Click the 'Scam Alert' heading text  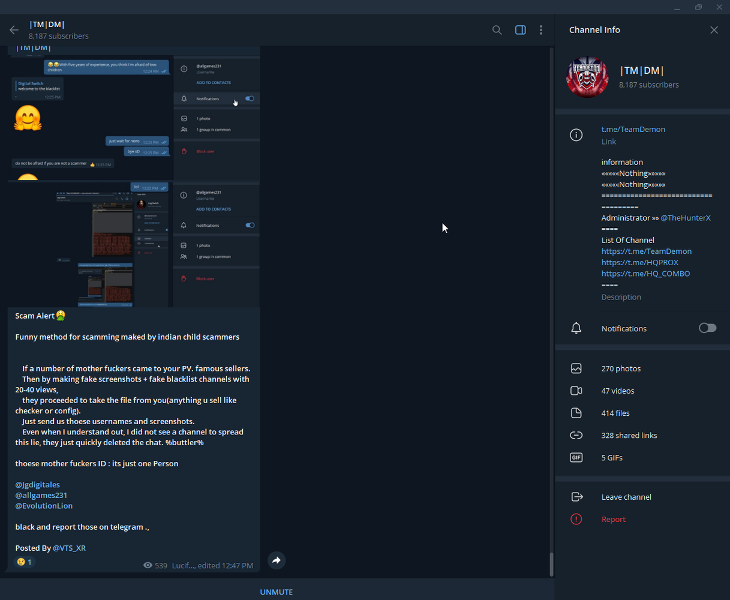[x=35, y=316]
